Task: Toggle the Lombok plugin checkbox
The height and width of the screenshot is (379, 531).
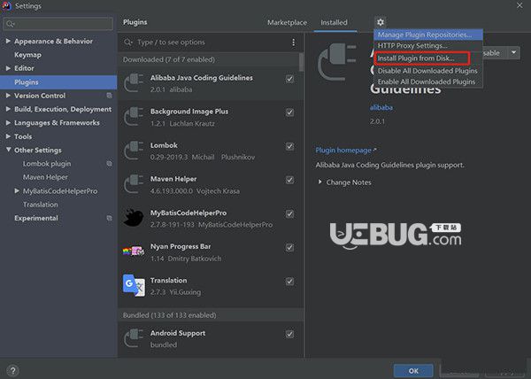Action: (x=289, y=146)
